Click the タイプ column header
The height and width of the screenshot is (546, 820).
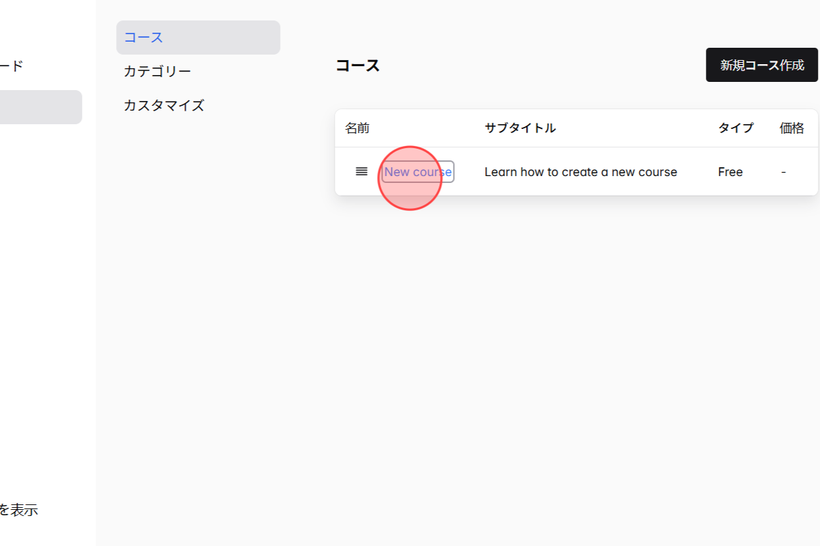click(x=735, y=128)
